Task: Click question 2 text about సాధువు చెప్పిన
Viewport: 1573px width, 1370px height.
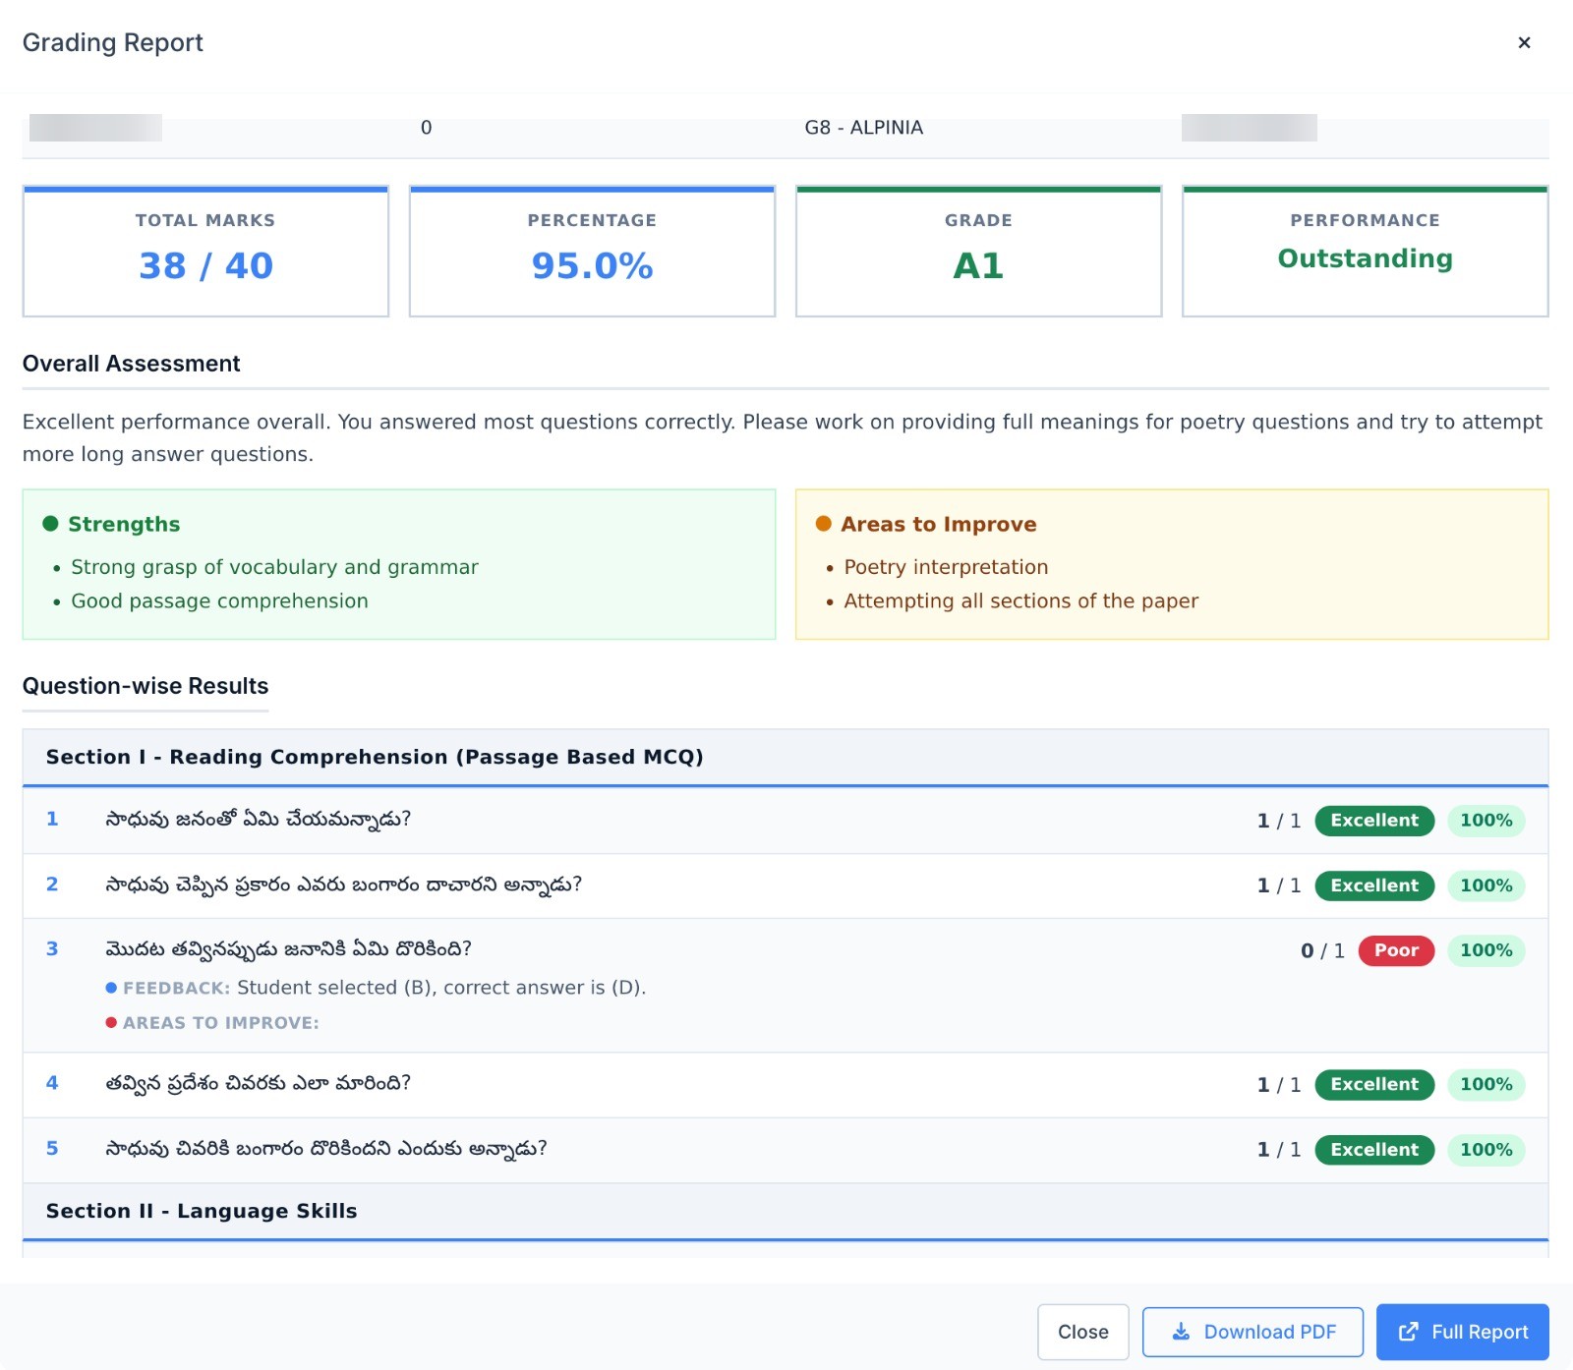Action: point(343,885)
